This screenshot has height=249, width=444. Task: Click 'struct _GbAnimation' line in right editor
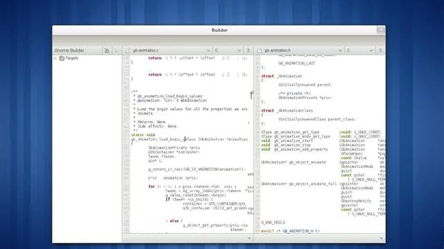click(282, 76)
